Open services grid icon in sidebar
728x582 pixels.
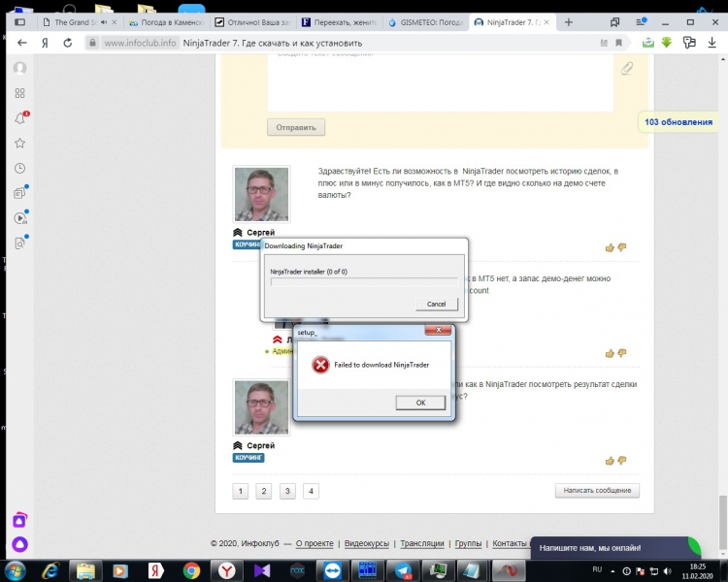click(x=19, y=93)
